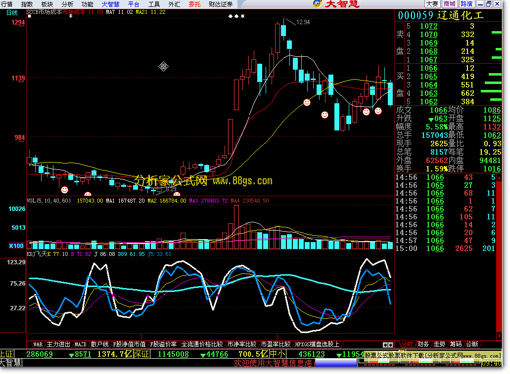
Task: Click the VOL(5,10,40,60) indicator label
Action: pyautogui.click(x=48, y=201)
